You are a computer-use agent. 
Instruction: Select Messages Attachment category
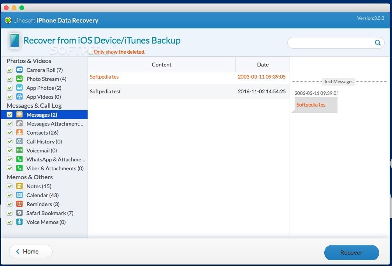(x=55, y=124)
